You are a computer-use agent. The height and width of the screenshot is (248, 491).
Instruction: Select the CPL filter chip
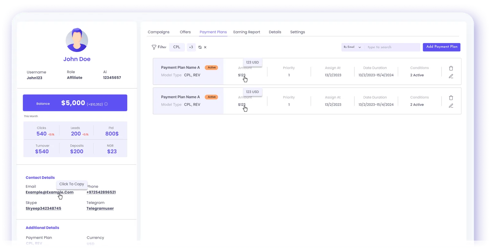pos(177,47)
